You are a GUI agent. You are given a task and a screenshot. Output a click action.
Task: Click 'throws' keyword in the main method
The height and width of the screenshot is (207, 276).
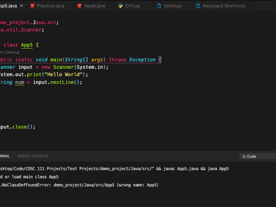pyautogui.click(x=118, y=60)
